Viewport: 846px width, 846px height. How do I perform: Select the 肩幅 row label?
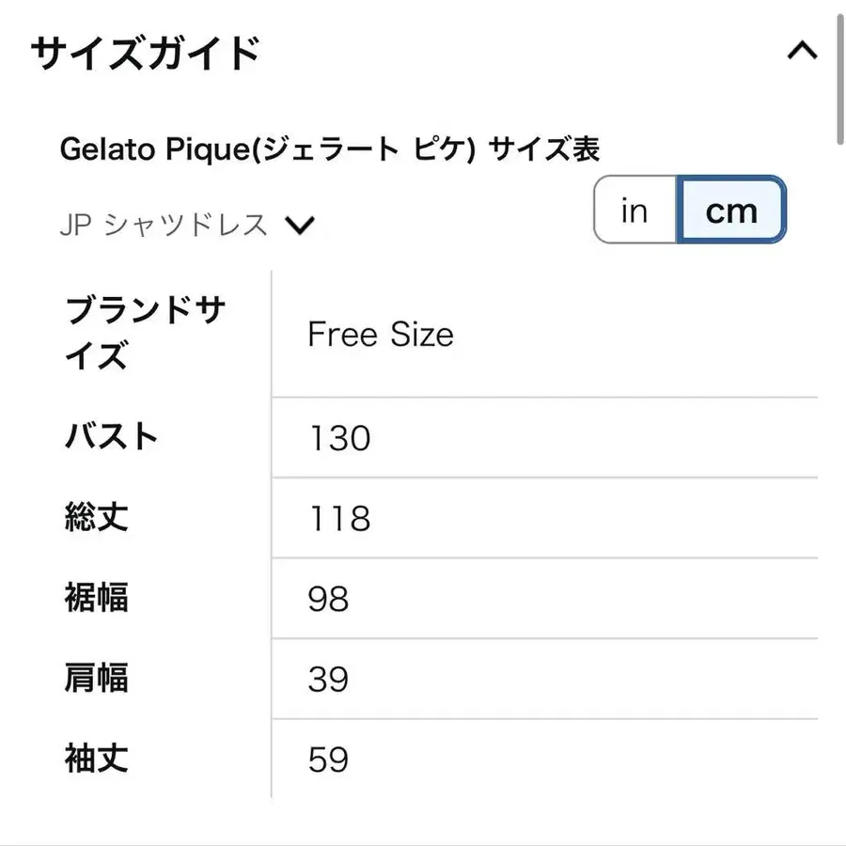pos(97,678)
